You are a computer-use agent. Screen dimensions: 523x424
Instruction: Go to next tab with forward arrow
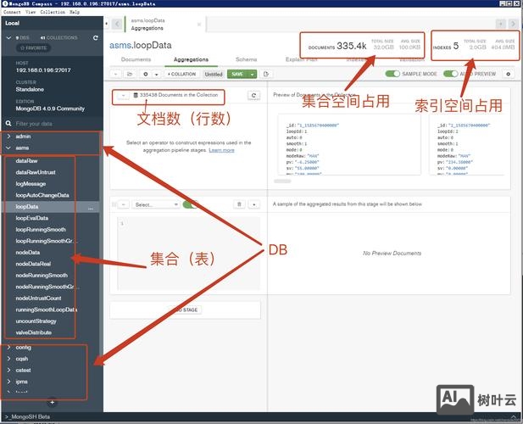coord(513,24)
